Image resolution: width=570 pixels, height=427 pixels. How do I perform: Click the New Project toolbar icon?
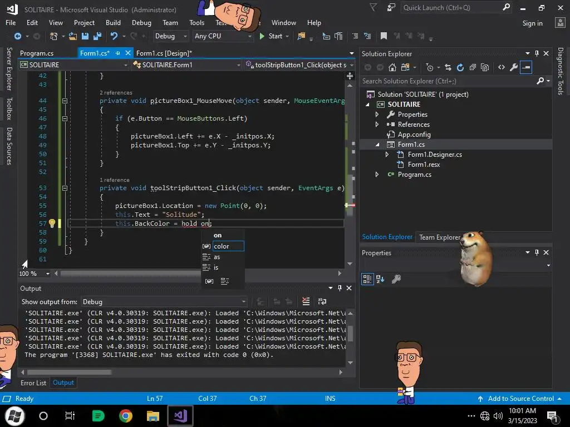point(54,36)
